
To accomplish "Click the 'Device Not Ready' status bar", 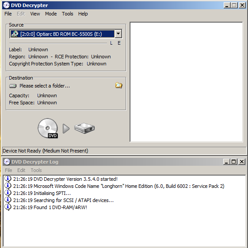I will [124, 151].
